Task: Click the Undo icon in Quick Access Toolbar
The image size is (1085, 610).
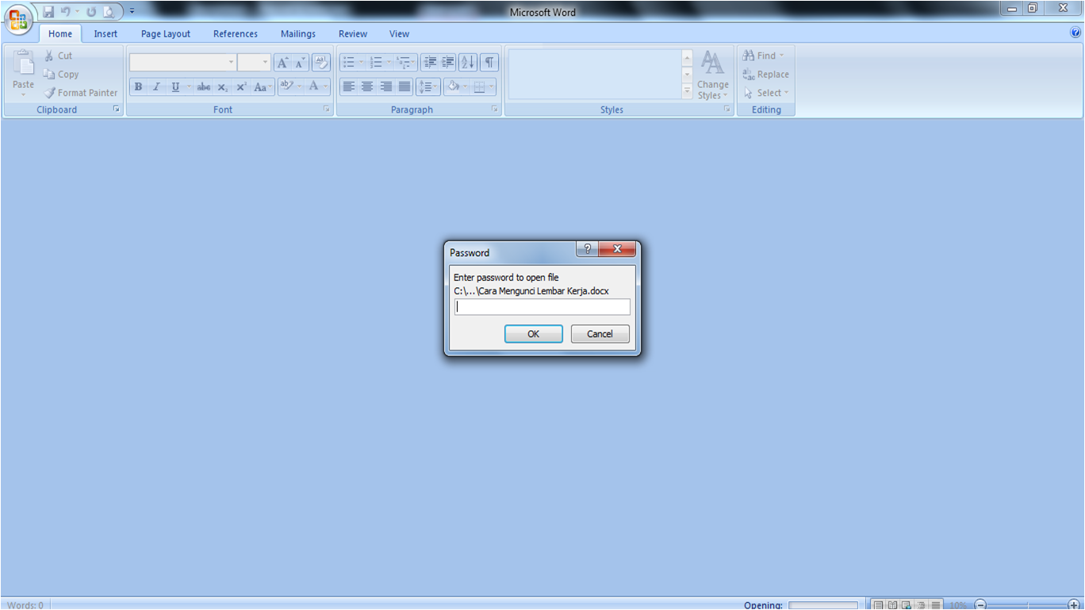Action: [x=66, y=12]
